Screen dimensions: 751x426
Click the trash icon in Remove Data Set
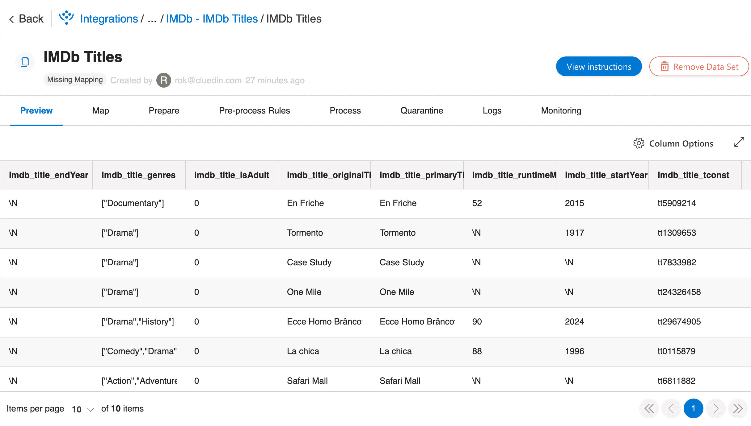click(665, 67)
